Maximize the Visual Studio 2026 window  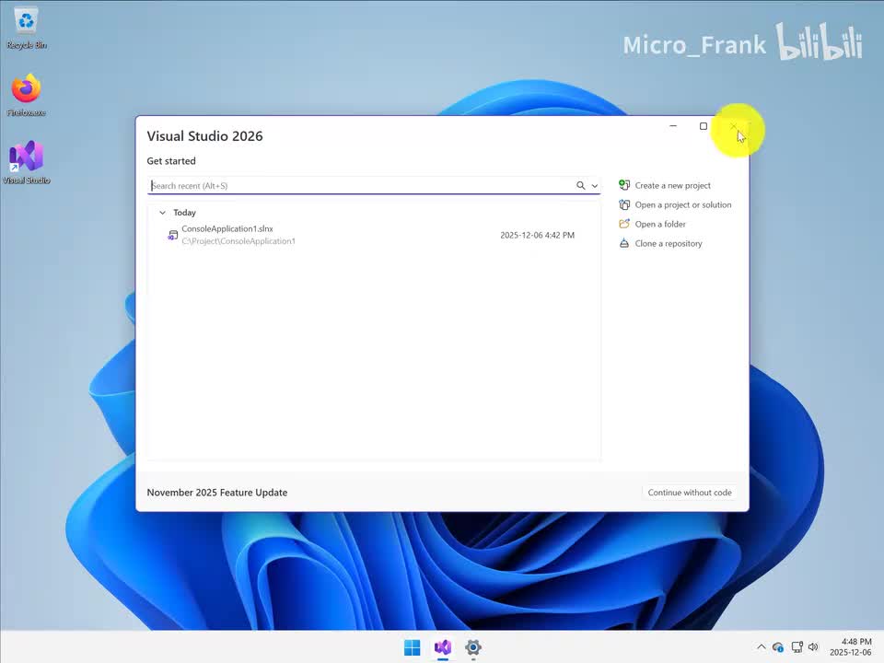[703, 126]
